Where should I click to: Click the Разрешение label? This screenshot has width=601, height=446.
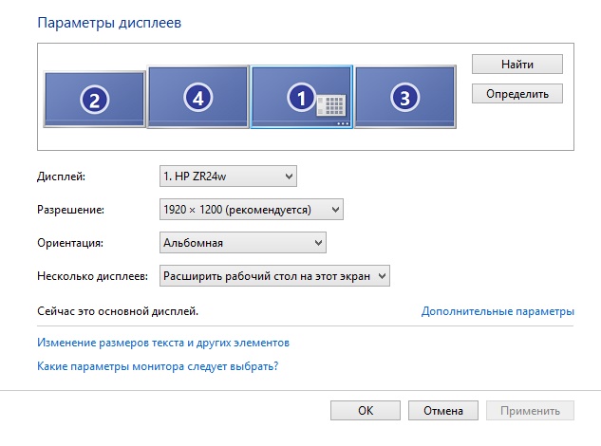tap(69, 210)
